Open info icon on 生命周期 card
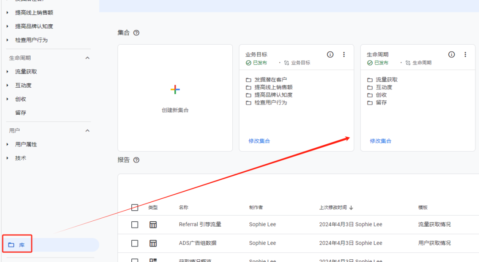 point(452,54)
